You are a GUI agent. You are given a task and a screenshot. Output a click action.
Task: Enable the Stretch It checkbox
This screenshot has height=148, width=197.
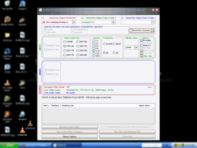point(142,46)
